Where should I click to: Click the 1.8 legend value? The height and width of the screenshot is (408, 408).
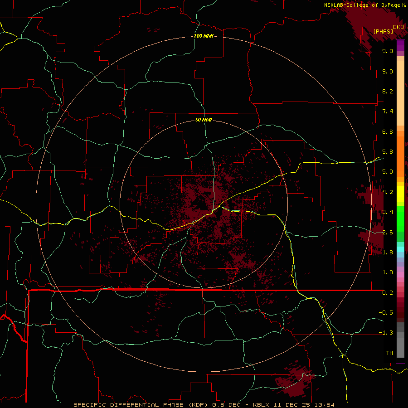click(388, 253)
